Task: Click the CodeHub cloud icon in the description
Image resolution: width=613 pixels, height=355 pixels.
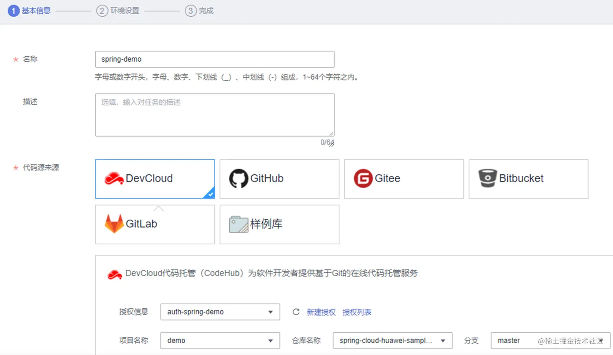Action: pos(115,274)
